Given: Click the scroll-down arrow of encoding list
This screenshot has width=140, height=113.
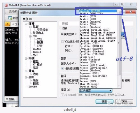Looking at the screenshot, I should pos(119,86).
